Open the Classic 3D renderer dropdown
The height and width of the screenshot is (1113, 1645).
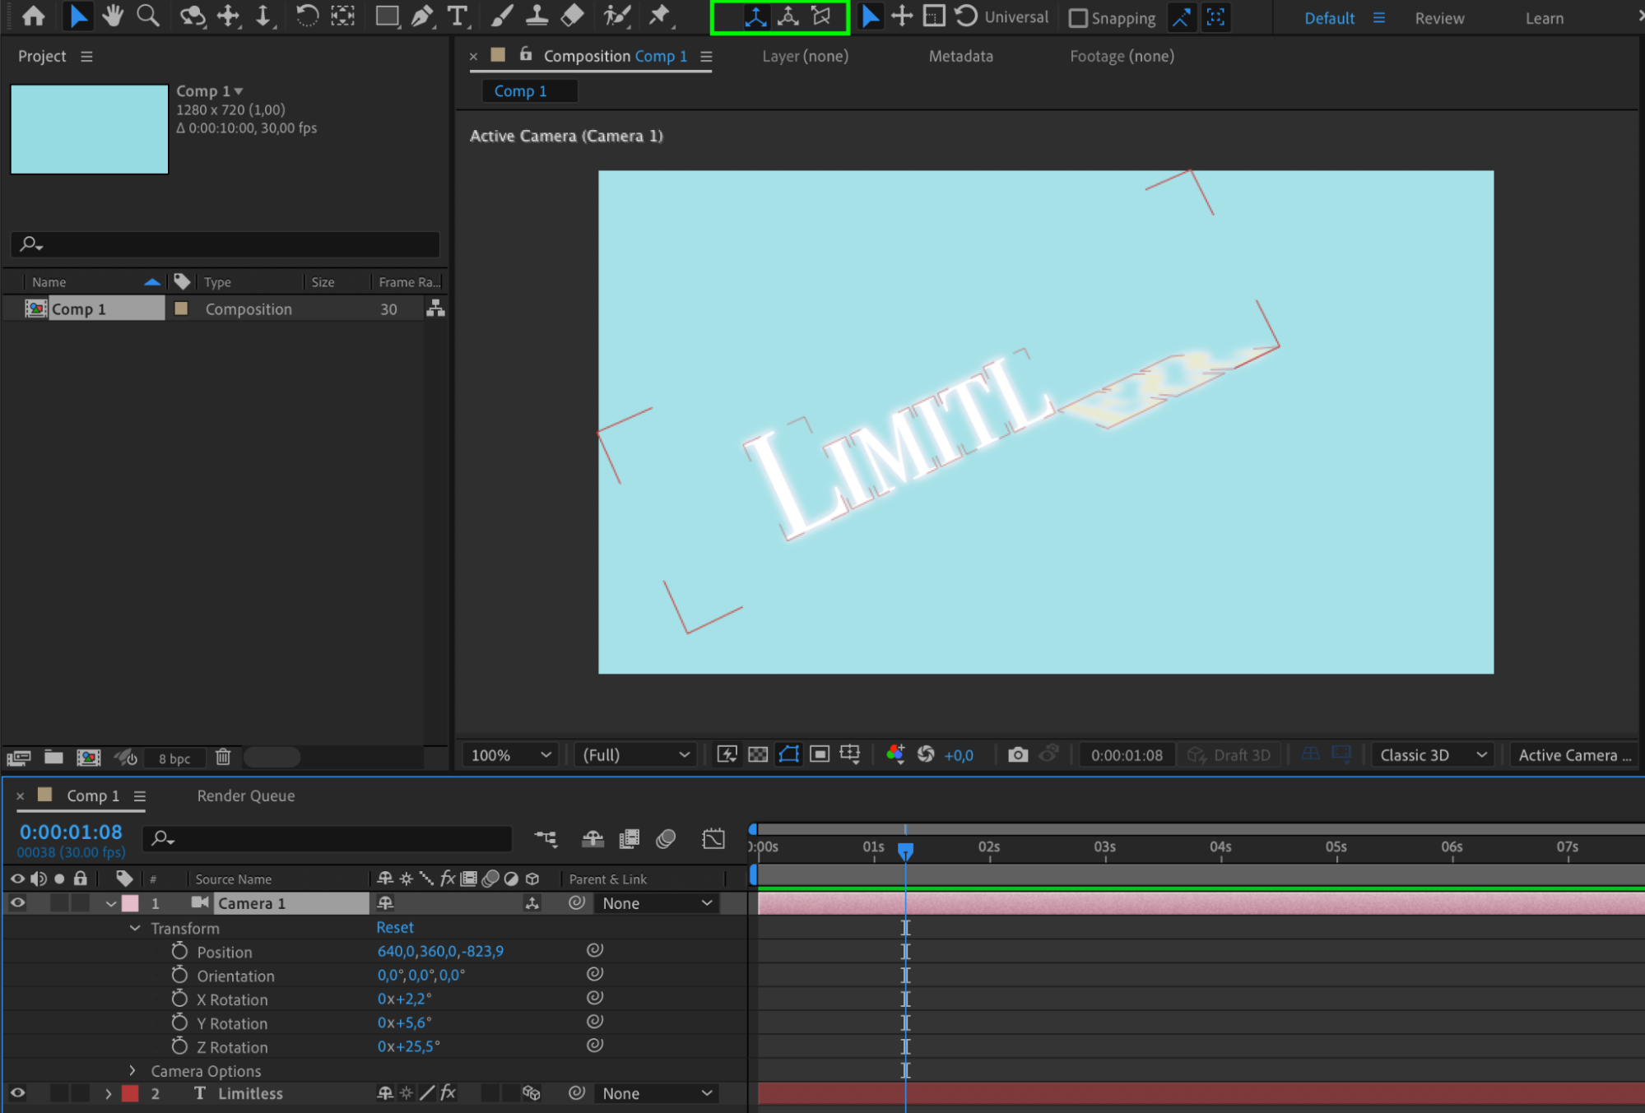(1433, 754)
